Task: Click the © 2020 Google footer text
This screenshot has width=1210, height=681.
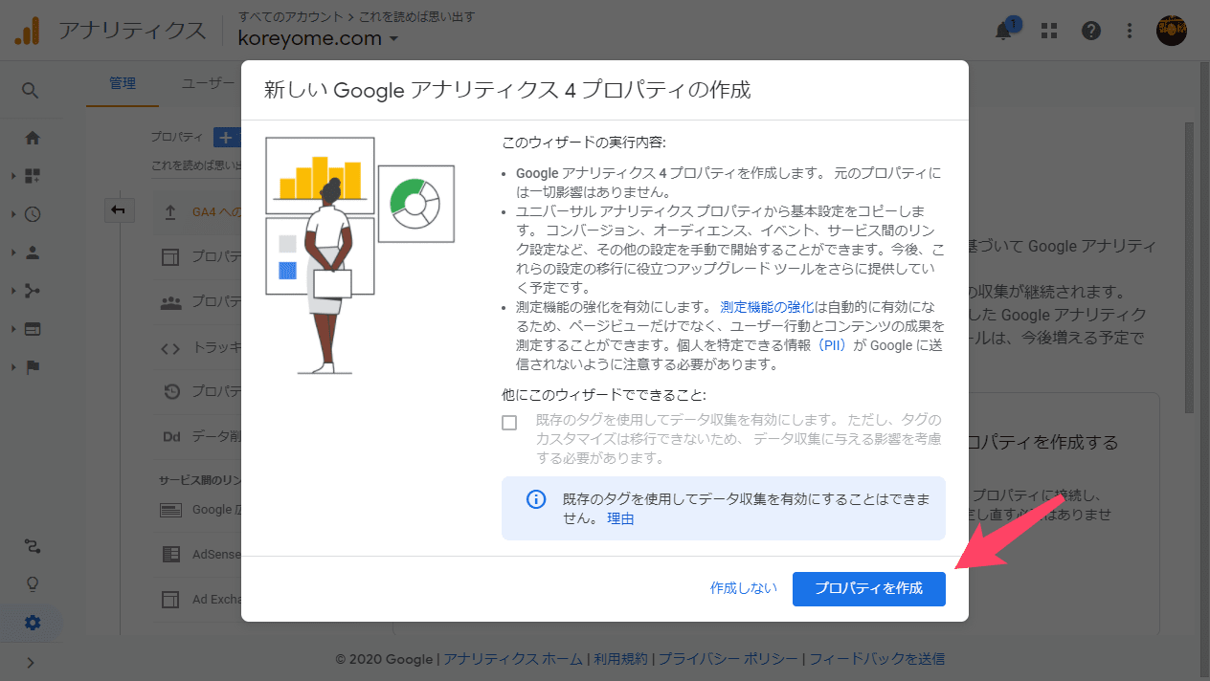Action: [x=384, y=658]
